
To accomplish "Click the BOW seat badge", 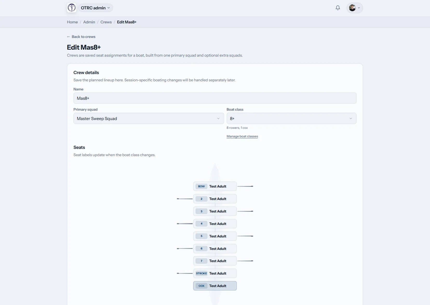I will coord(201,186).
